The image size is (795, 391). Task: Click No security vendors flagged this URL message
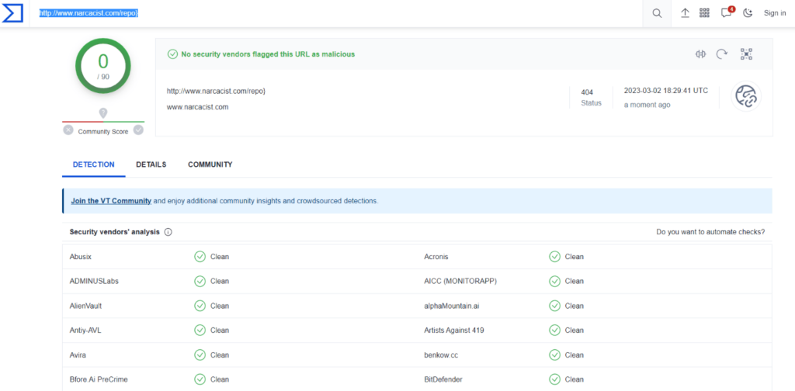pyautogui.click(x=268, y=54)
